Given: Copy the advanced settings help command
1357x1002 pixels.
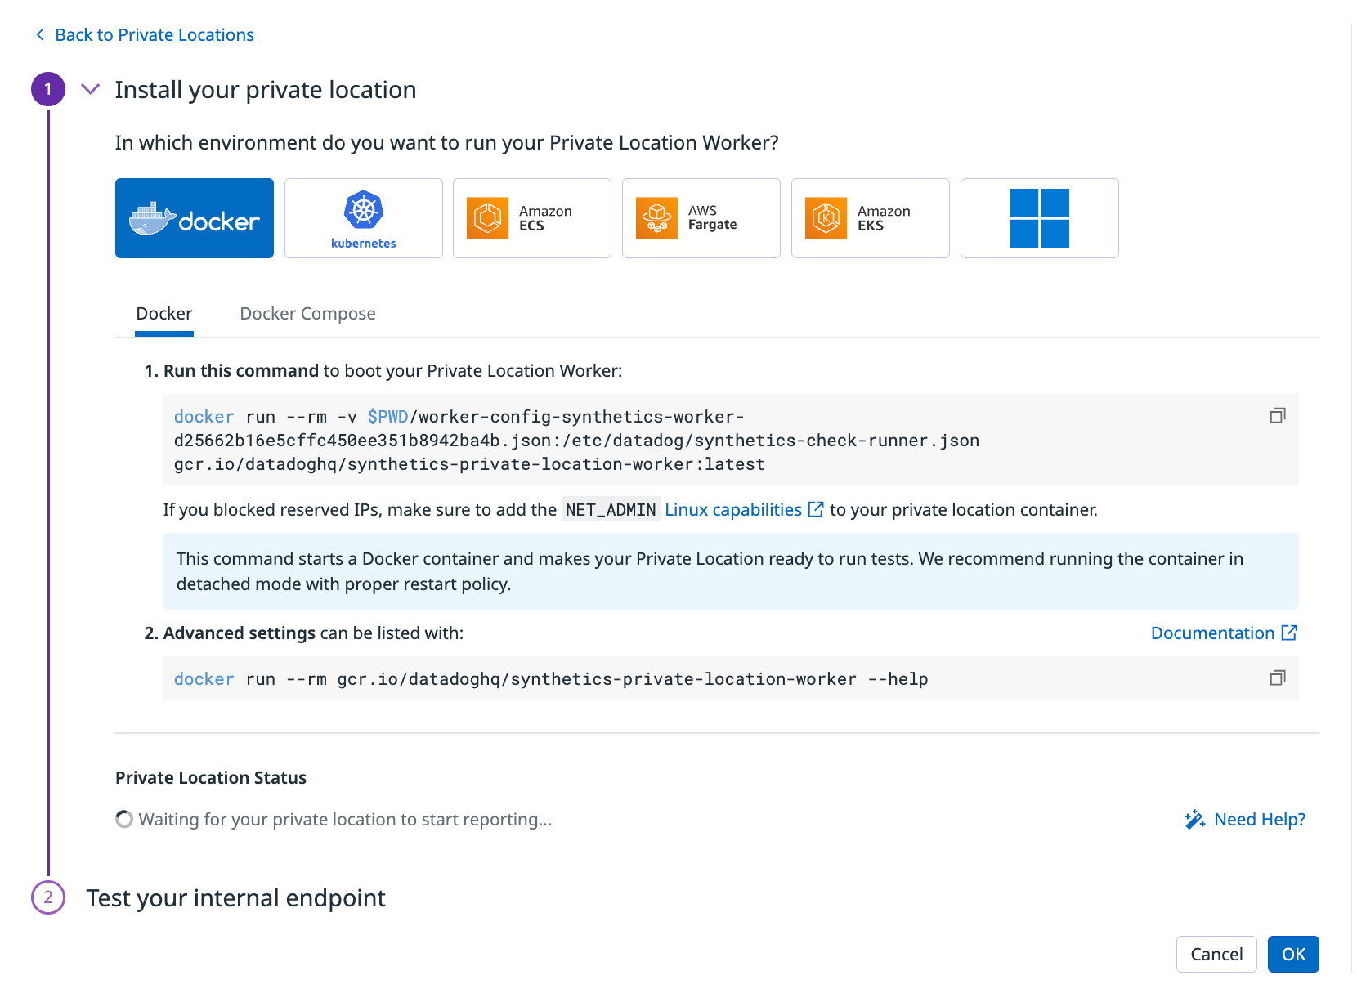Looking at the screenshot, I should point(1276,678).
